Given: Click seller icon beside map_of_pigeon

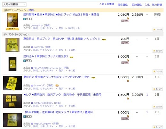Looking at the screenshot, I should [x=32, y=124].
